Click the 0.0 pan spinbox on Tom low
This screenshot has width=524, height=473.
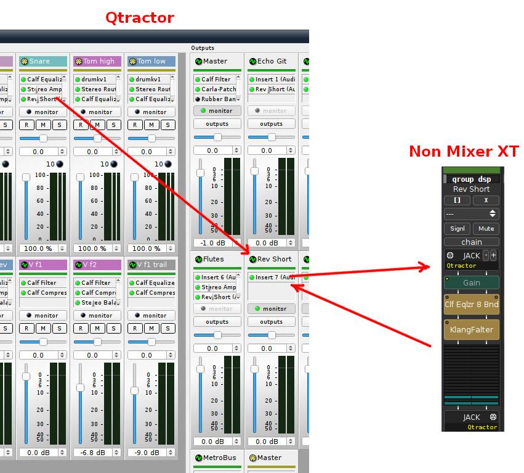click(151, 152)
